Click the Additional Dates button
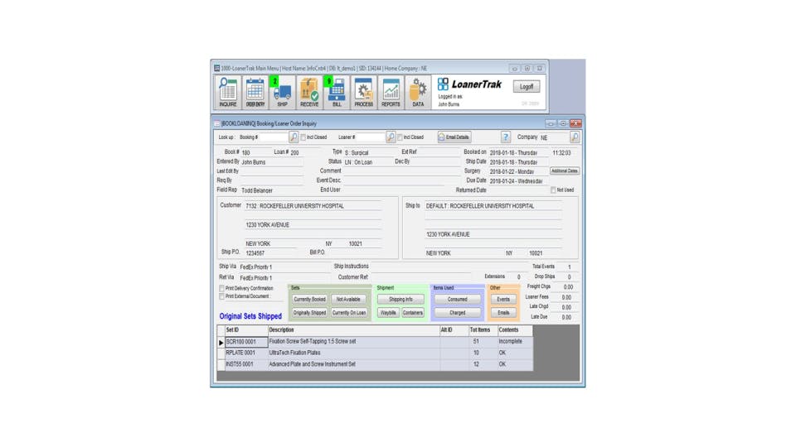Image resolution: width=796 pixels, height=447 pixels. point(565,171)
